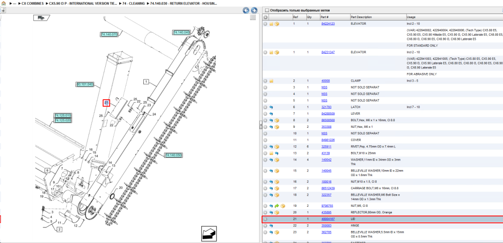Open part number 48004167 LID link
Image resolution: width=503 pixels, height=243 pixels.
(x=328, y=219)
